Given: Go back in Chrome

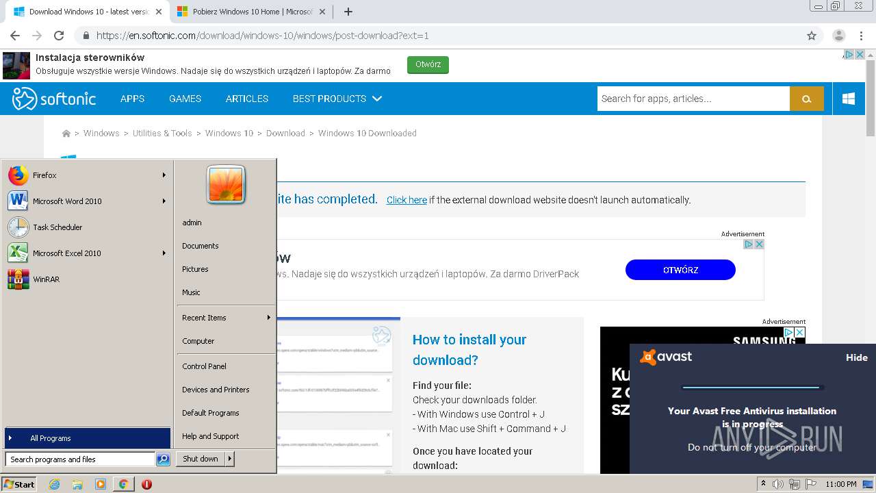Looking at the screenshot, I should [x=15, y=36].
